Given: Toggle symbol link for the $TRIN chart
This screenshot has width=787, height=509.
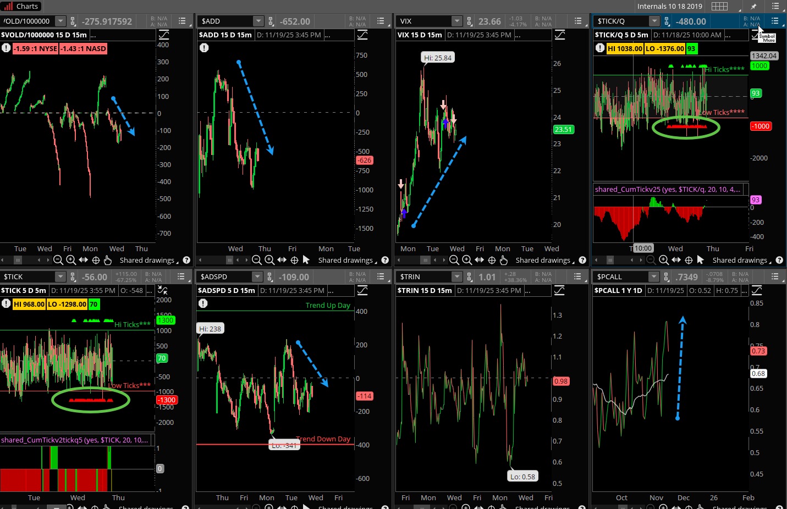Looking at the screenshot, I should click(469, 276).
